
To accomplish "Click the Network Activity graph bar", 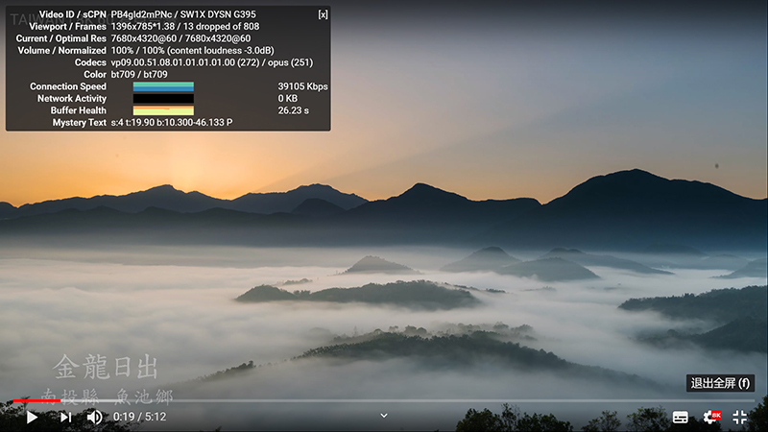I will [x=163, y=99].
